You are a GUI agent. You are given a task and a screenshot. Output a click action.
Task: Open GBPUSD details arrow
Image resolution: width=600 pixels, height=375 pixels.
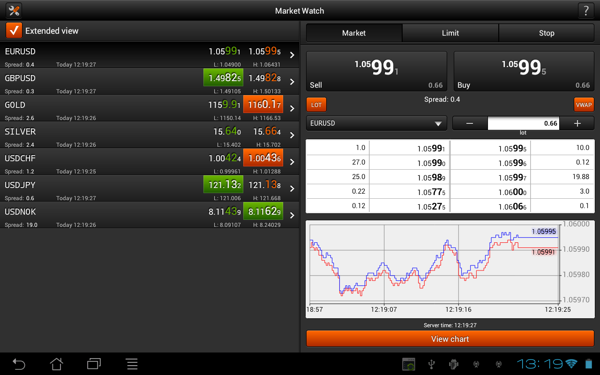tap(292, 82)
